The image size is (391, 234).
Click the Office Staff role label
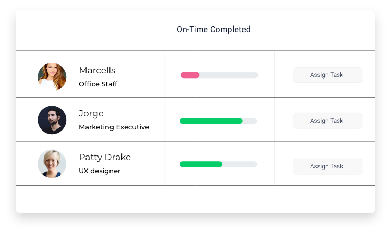(x=98, y=84)
